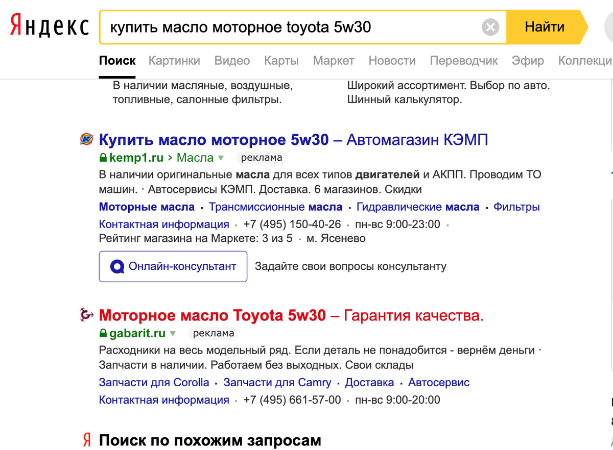Viewport: 613px width, 450px height.
Task: Click реклама label next to kemp1.ru
Action: pos(262,158)
